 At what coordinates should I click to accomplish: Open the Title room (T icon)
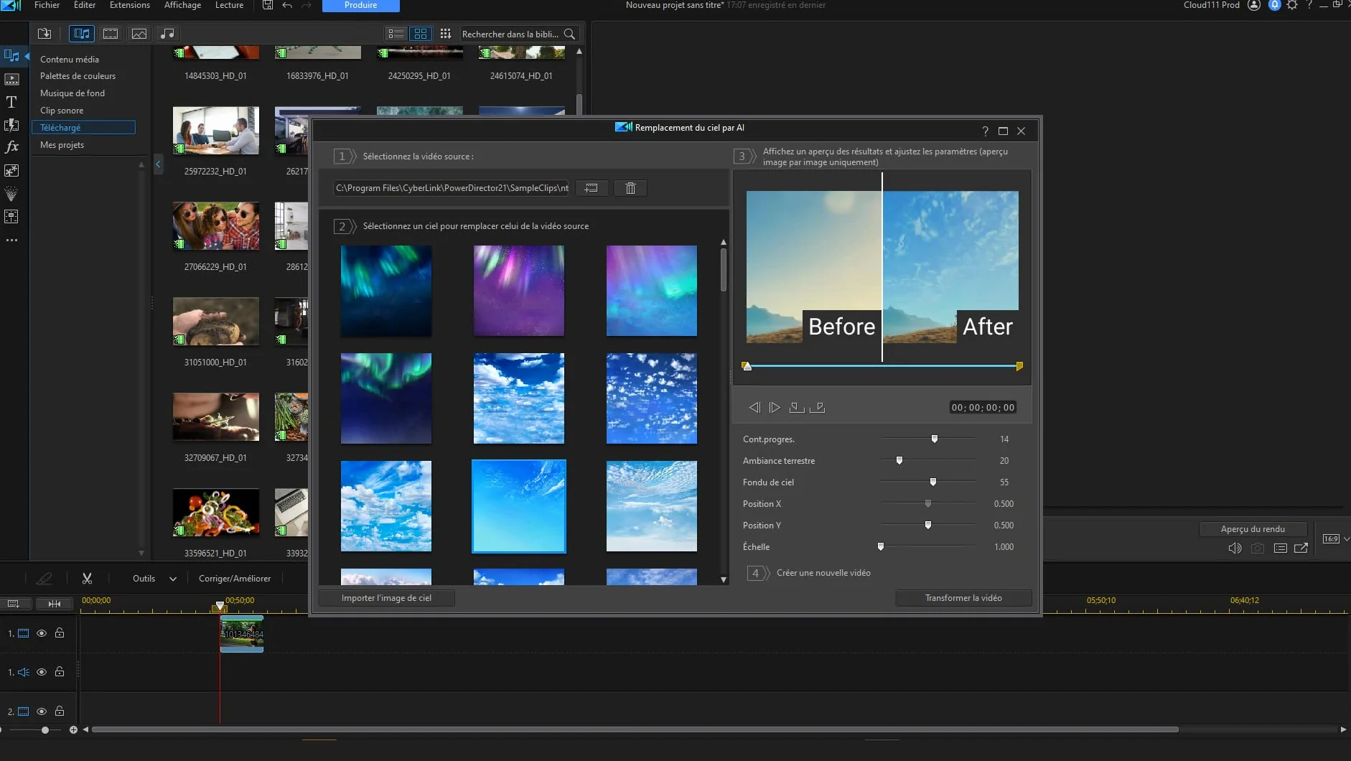coord(11,102)
